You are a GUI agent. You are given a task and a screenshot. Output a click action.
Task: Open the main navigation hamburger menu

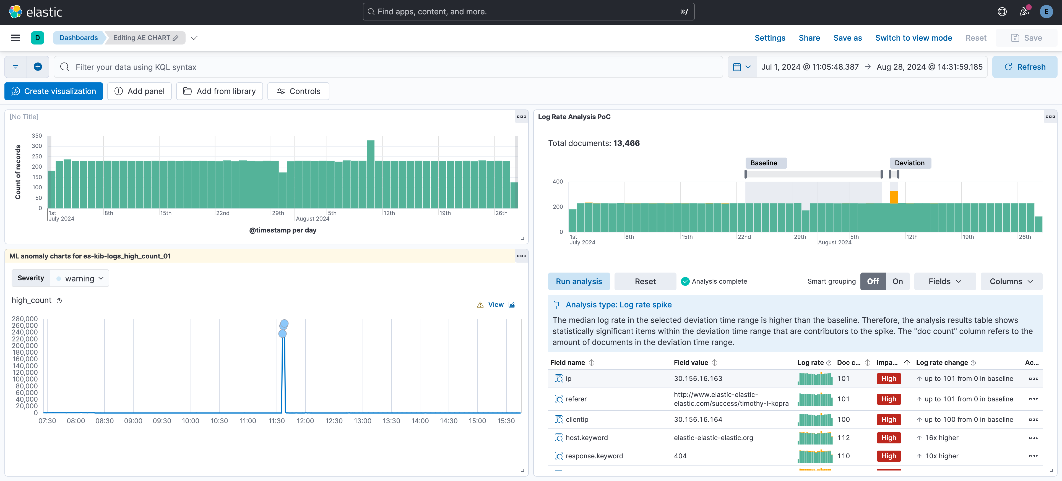(16, 38)
